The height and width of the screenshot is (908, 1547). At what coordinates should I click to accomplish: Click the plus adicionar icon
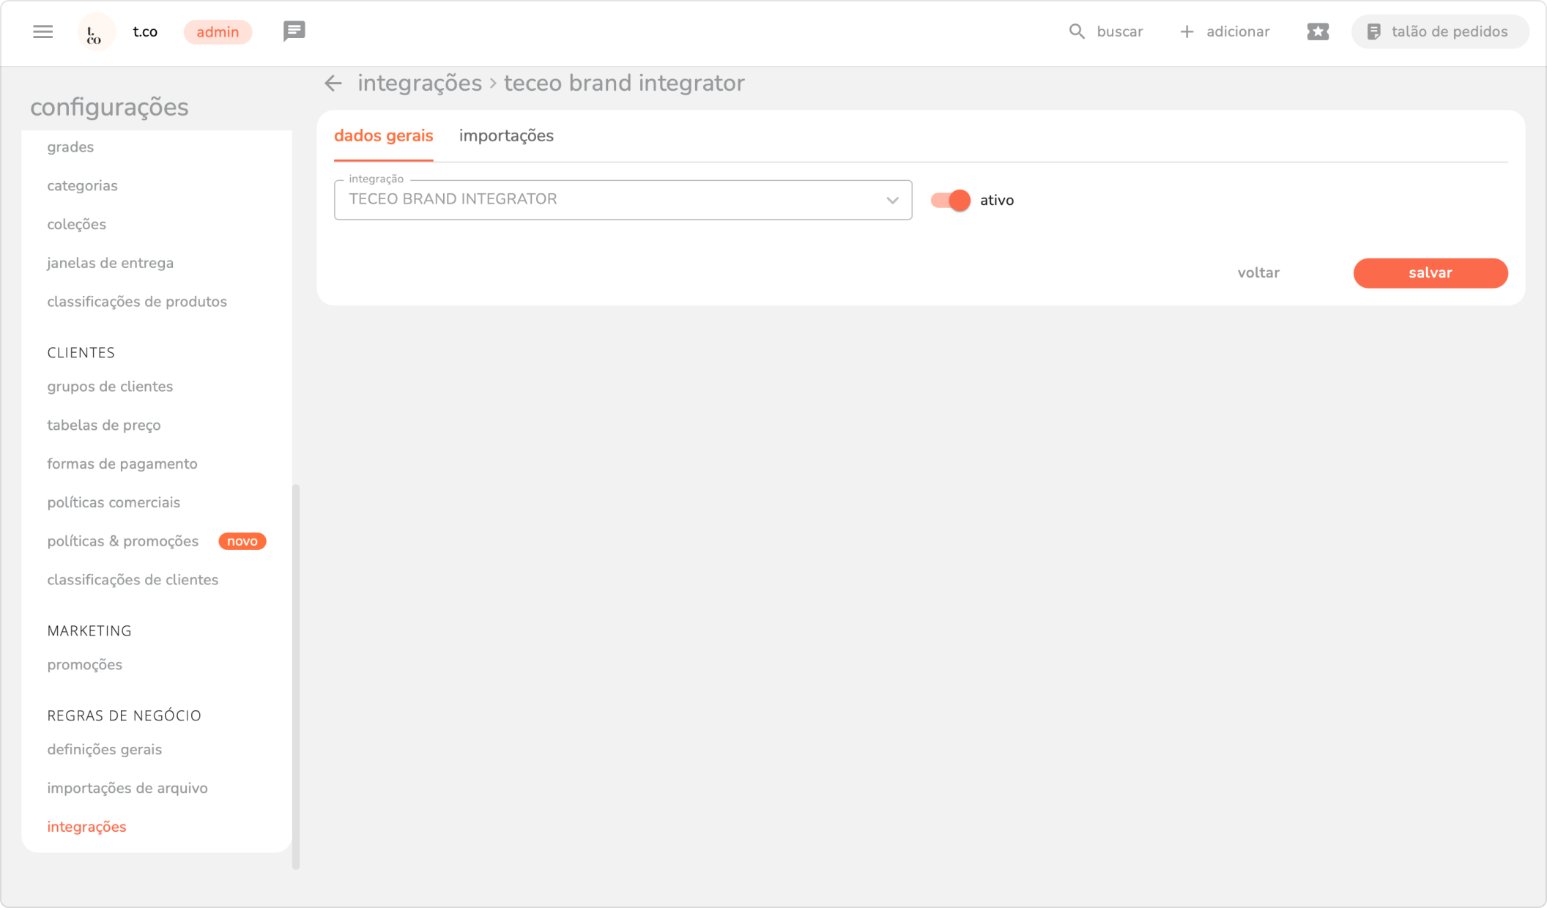click(1187, 31)
